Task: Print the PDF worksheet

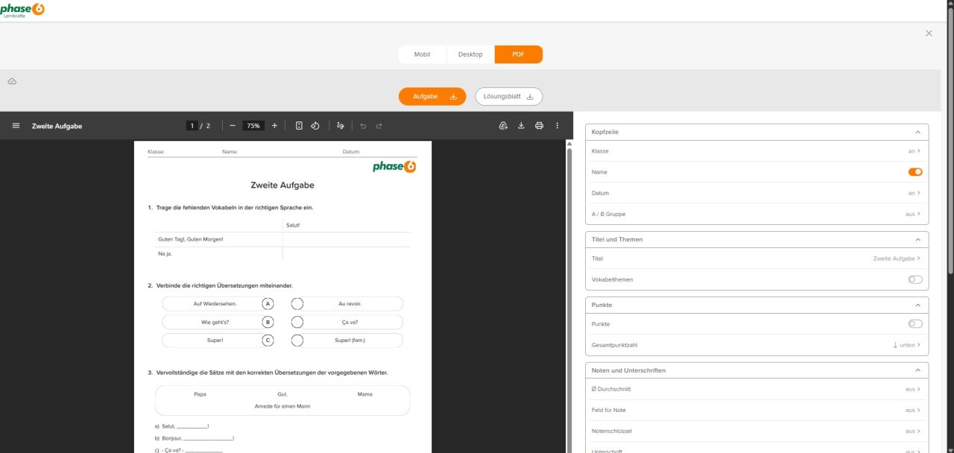Action: pyautogui.click(x=539, y=126)
